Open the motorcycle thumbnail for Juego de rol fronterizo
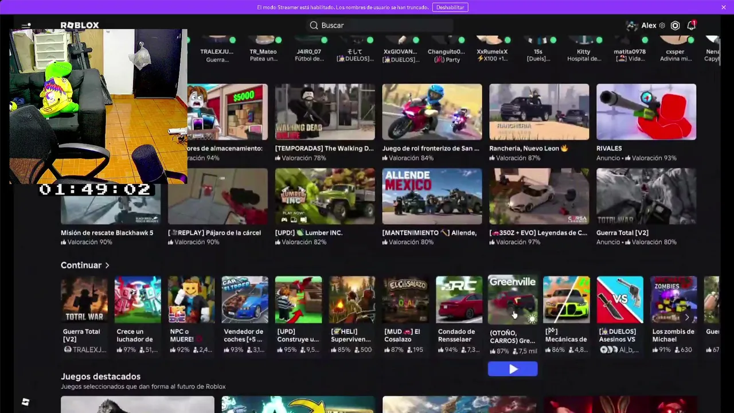This screenshot has height=413, width=734. [x=432, y=112]
